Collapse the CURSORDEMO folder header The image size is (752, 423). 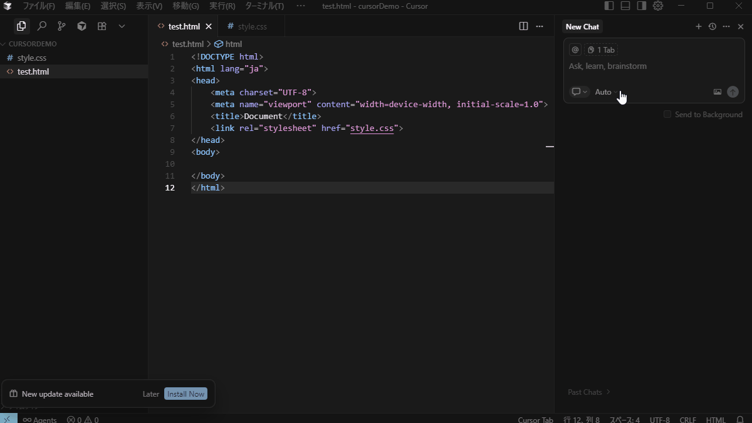pos(74,44)
